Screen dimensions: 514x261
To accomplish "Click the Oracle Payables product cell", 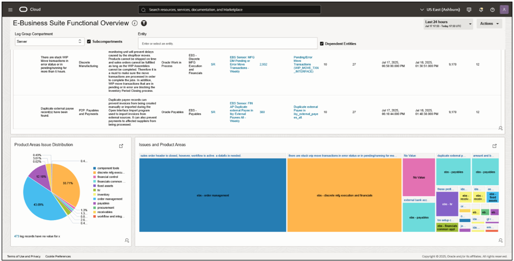I will 172,112.
